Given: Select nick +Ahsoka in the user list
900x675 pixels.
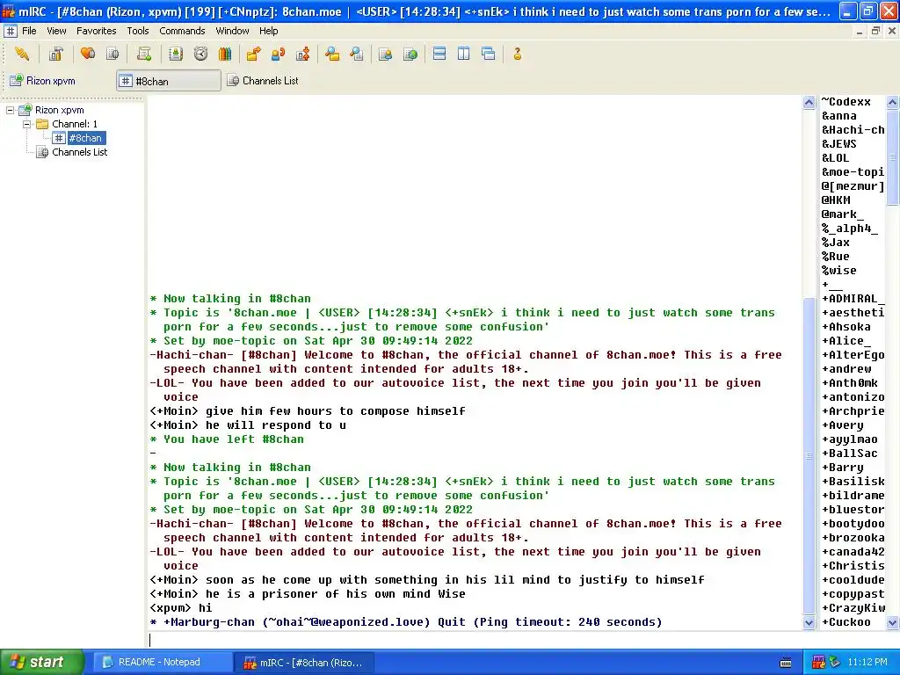Looking at the screenshot, I should (846, 327).
